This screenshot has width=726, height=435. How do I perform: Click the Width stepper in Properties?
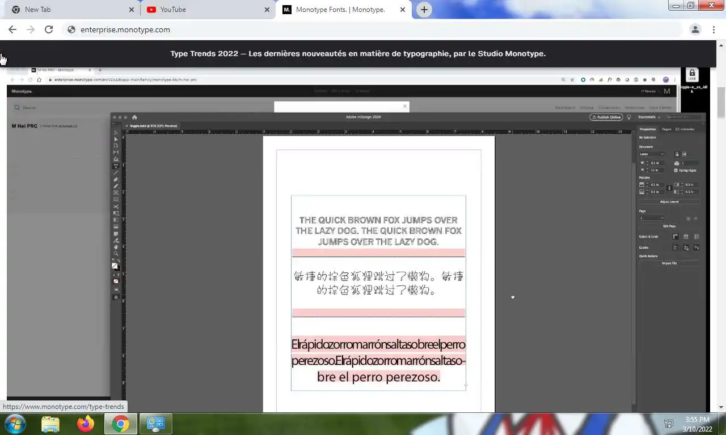(x=647, y=163)
